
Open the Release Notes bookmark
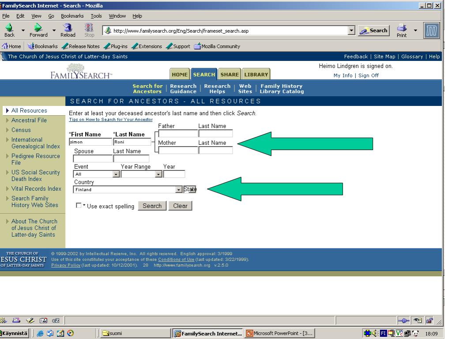coord(81,46)
